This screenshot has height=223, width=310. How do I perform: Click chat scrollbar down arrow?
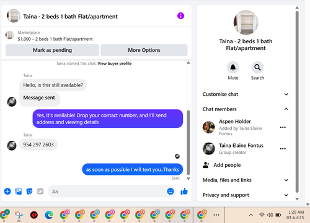tap(188, 179)
